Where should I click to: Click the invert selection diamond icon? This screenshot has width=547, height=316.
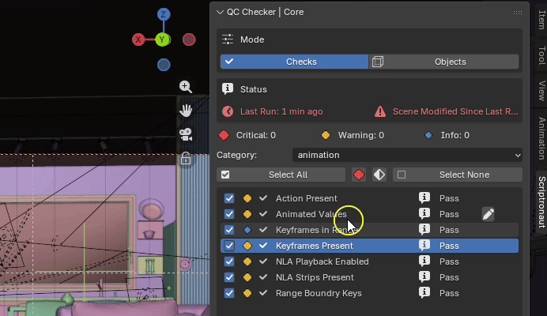(x=379, y=175)
